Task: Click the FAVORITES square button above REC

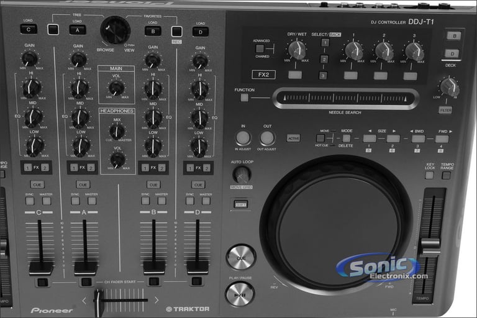Action: 177,32
